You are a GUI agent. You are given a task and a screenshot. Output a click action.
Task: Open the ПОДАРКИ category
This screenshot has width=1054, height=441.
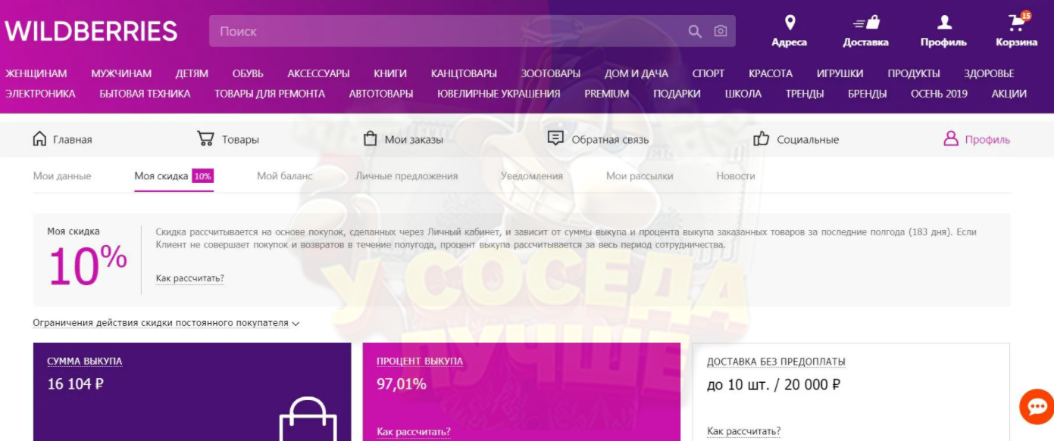tap(677, 94)
